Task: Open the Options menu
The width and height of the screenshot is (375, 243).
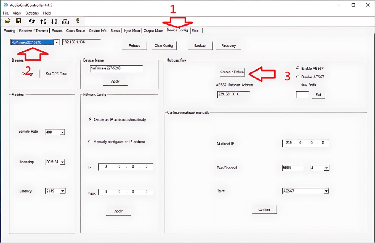Action: pyautogui.click(x=32, y=13)
